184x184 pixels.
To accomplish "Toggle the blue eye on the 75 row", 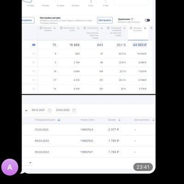I will [34, 45].
